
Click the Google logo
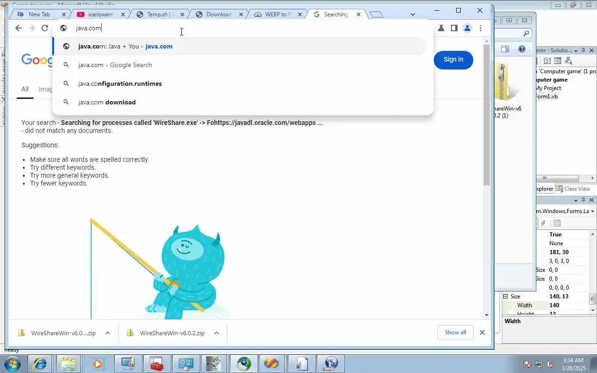(36, 60)
